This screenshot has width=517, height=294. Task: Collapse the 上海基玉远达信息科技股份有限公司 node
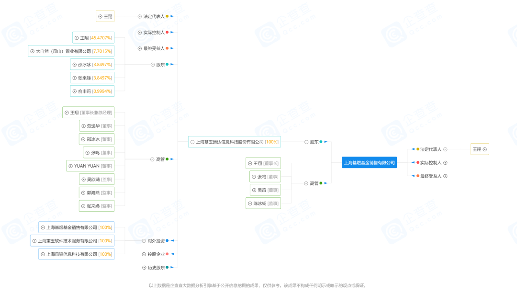pyautogui.click(x=192, y=142)
